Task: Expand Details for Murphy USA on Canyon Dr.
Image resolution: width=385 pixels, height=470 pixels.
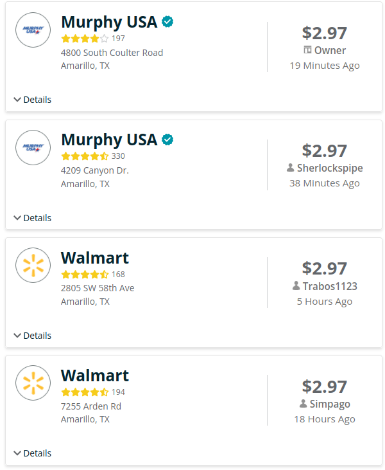Action: (x=33, y=218)
